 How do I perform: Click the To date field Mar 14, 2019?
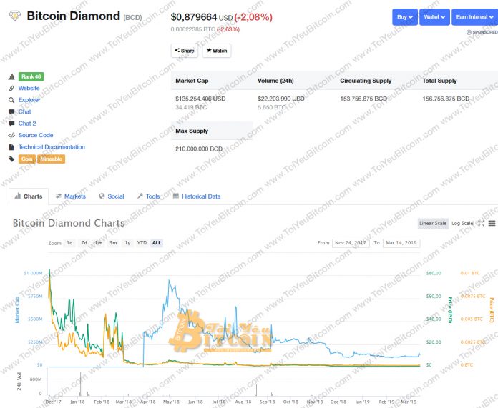tap(401, 243)
